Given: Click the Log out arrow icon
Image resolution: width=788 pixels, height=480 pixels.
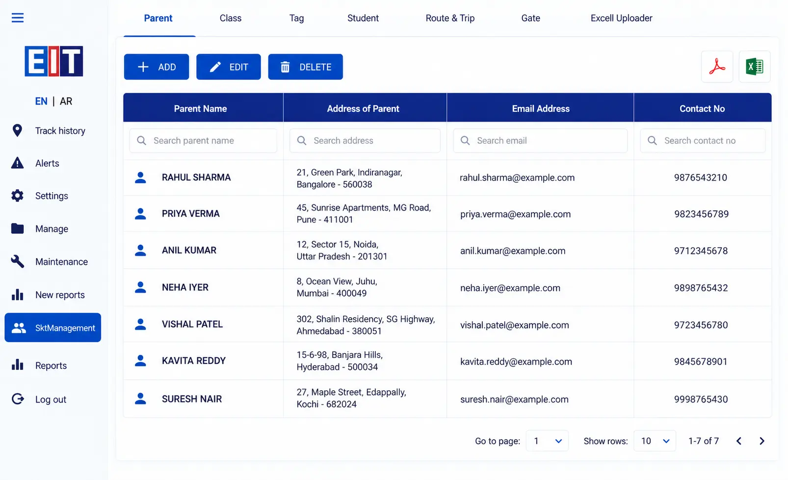Looking at the screenshot, I should click(18, 399).
